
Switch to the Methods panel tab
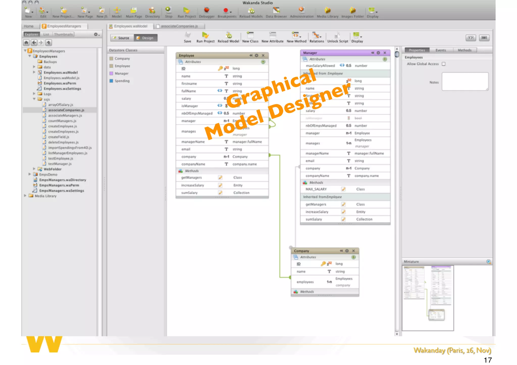tap(464, 50)
